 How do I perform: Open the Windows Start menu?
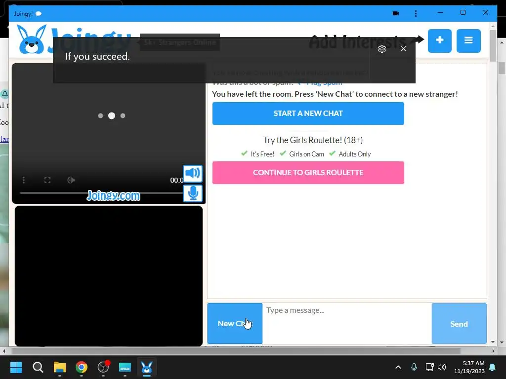coord(16,367)
